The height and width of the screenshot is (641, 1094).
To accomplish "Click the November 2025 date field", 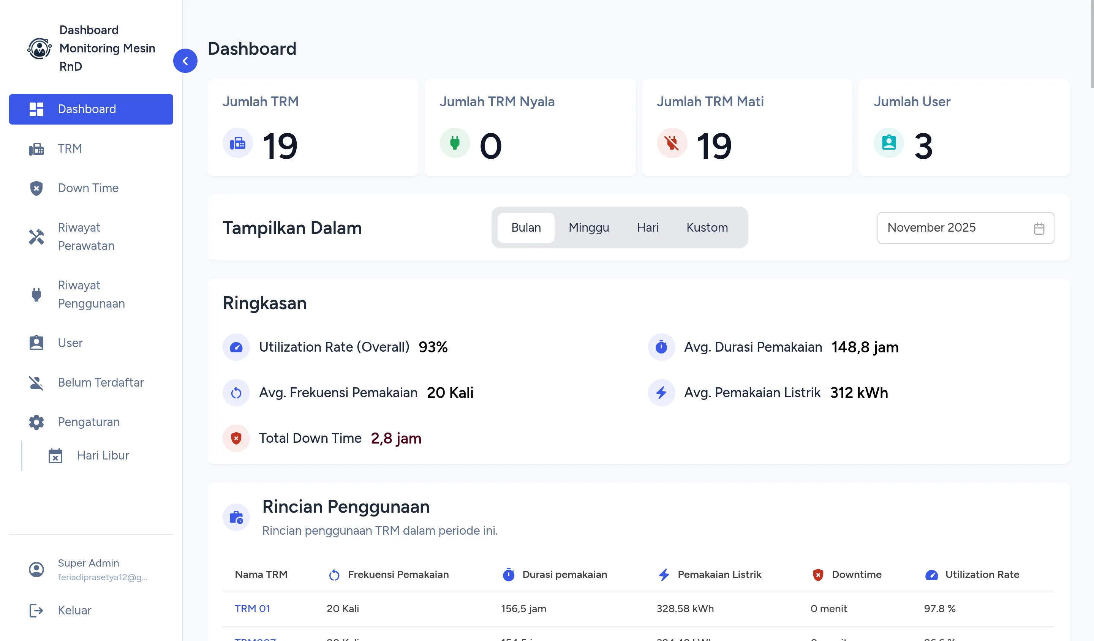I will (x=966, y=228).
